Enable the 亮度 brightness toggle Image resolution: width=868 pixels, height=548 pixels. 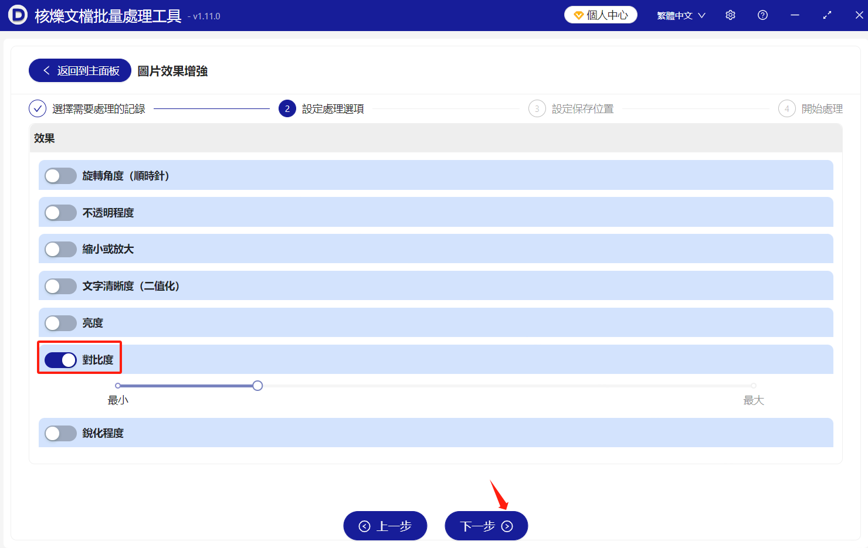(60, 322)
